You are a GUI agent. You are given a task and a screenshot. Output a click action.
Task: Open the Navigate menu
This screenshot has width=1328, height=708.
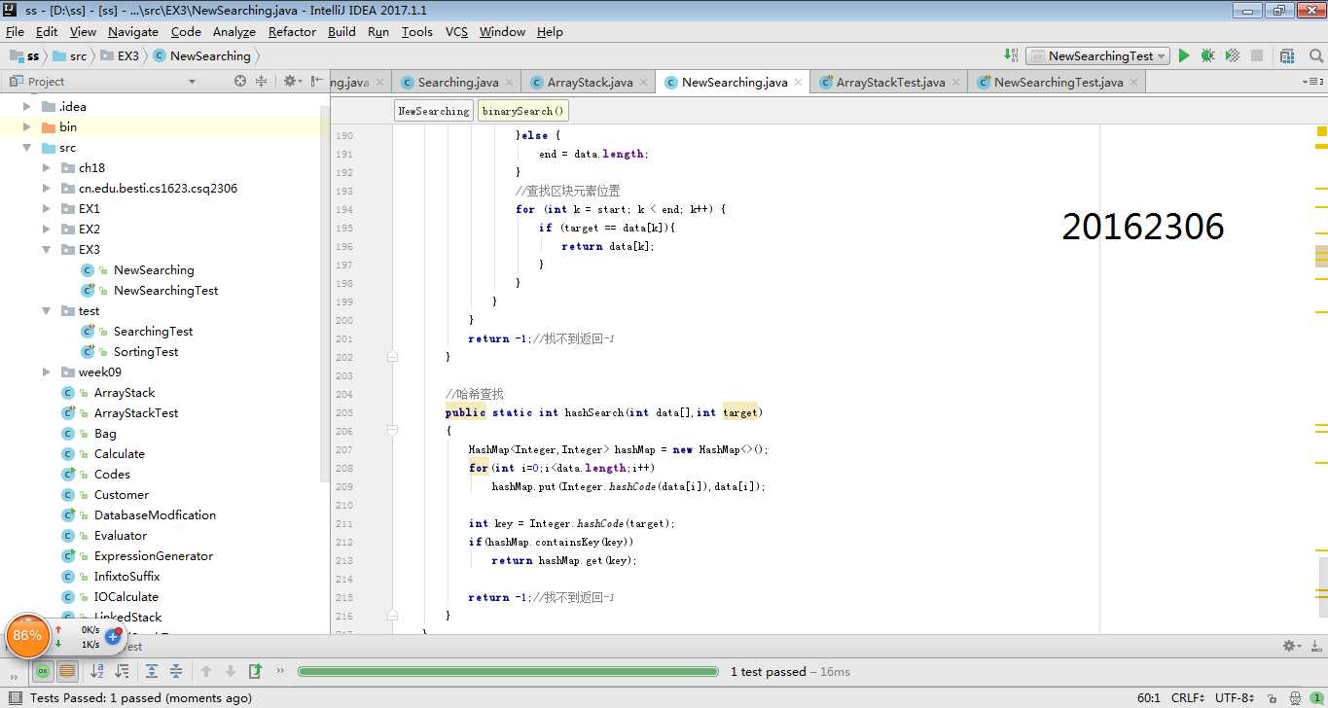coord(133,32)
